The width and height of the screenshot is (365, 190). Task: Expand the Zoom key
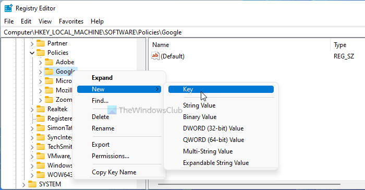(x=40, y=100)
